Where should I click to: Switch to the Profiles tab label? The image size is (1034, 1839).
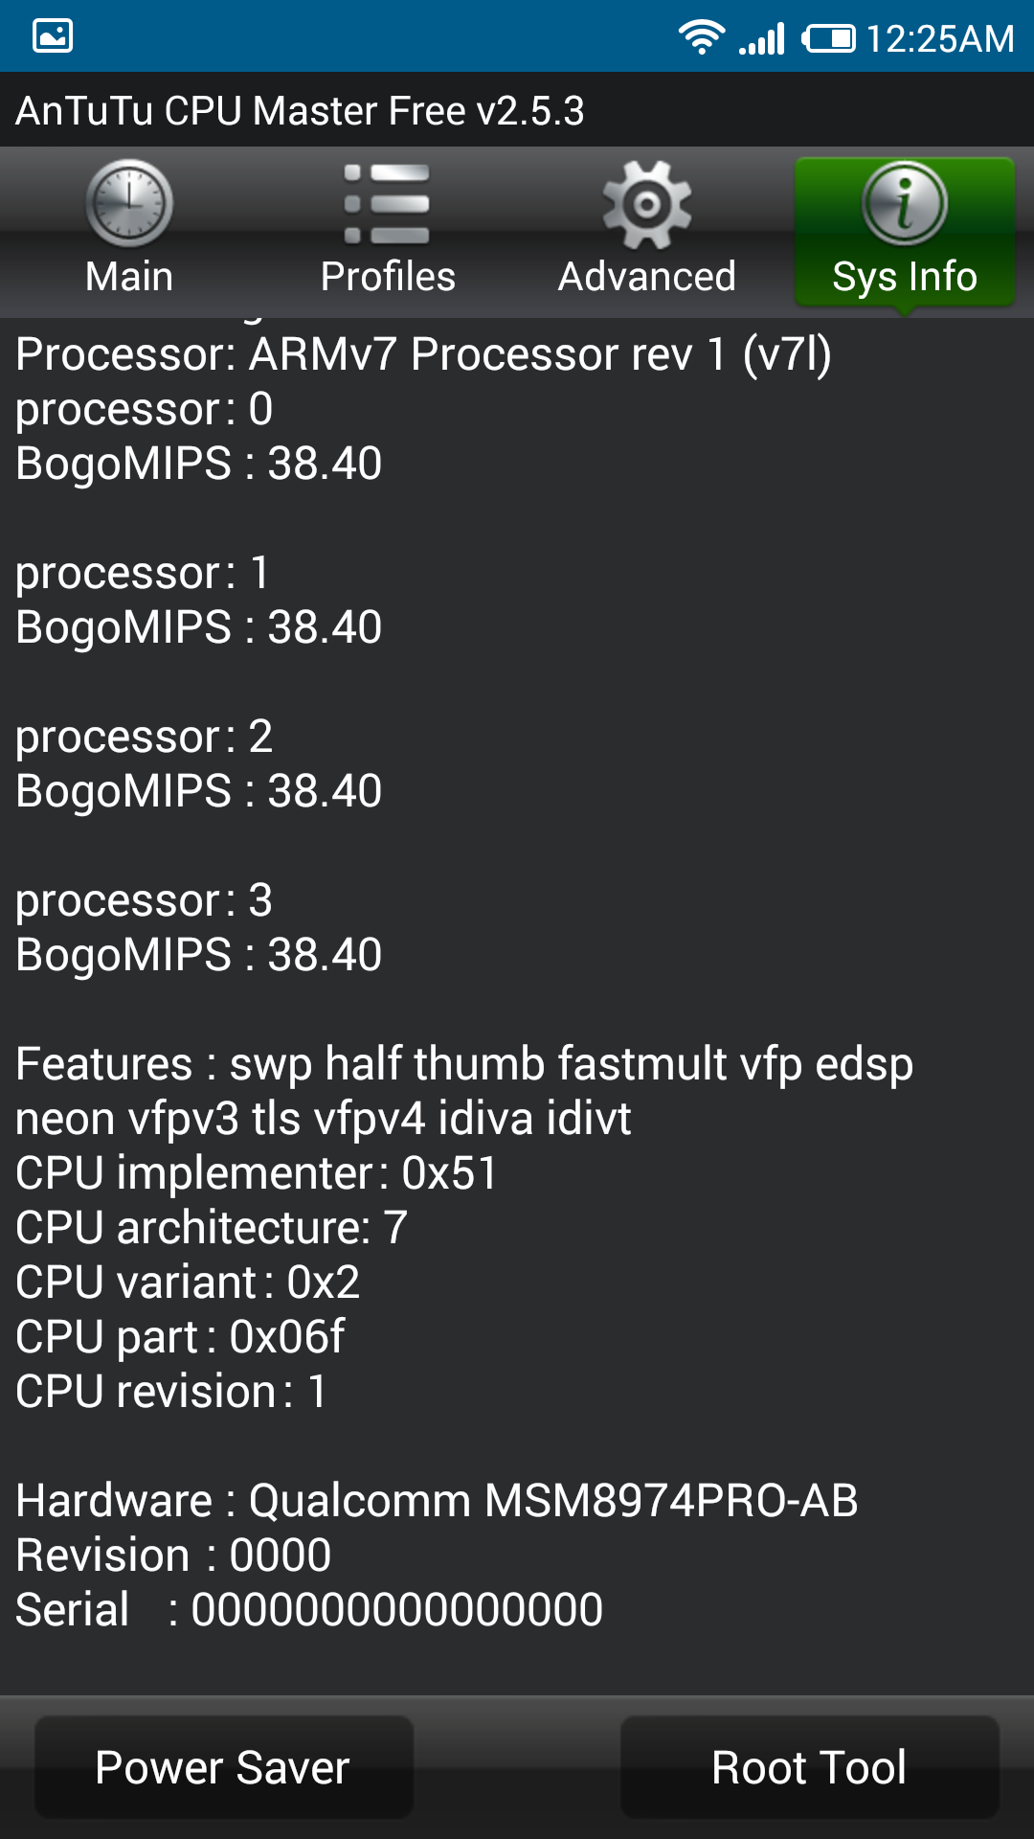point(388,277)
